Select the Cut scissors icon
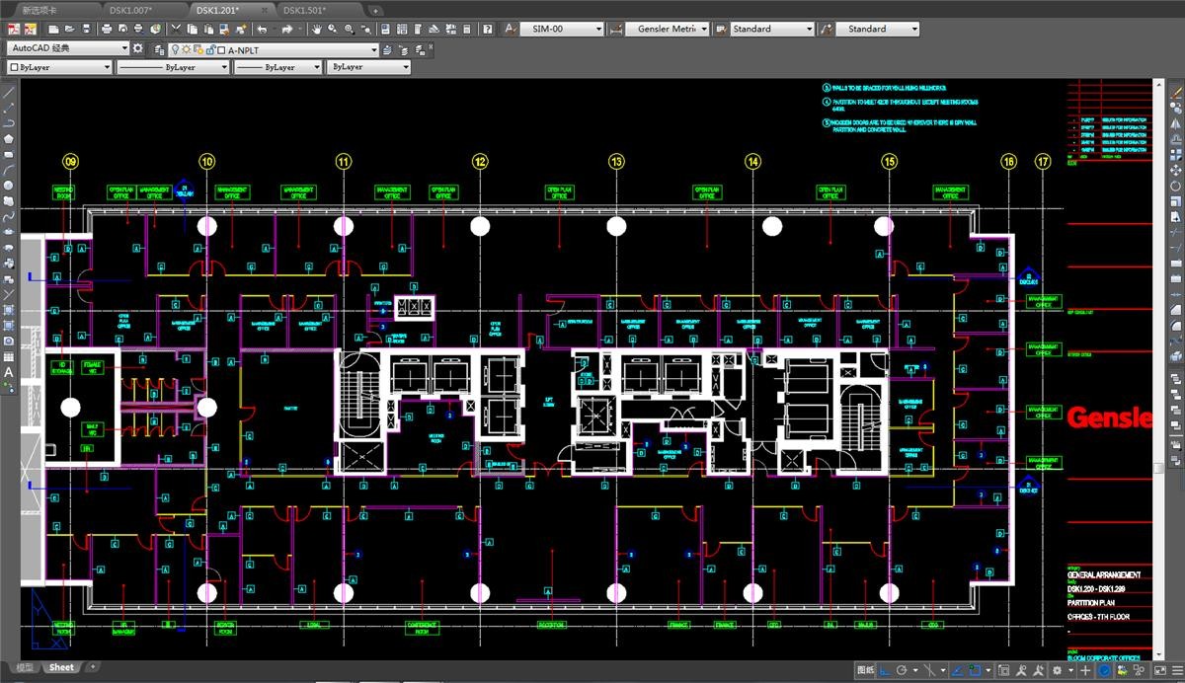The image size is (1185, 683). [x=177, y=30]
